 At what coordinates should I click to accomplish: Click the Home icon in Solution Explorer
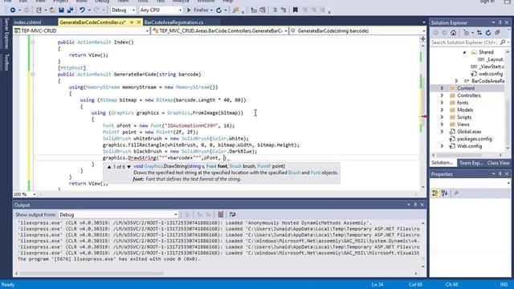pyautogui.click(x=453, y=33)
